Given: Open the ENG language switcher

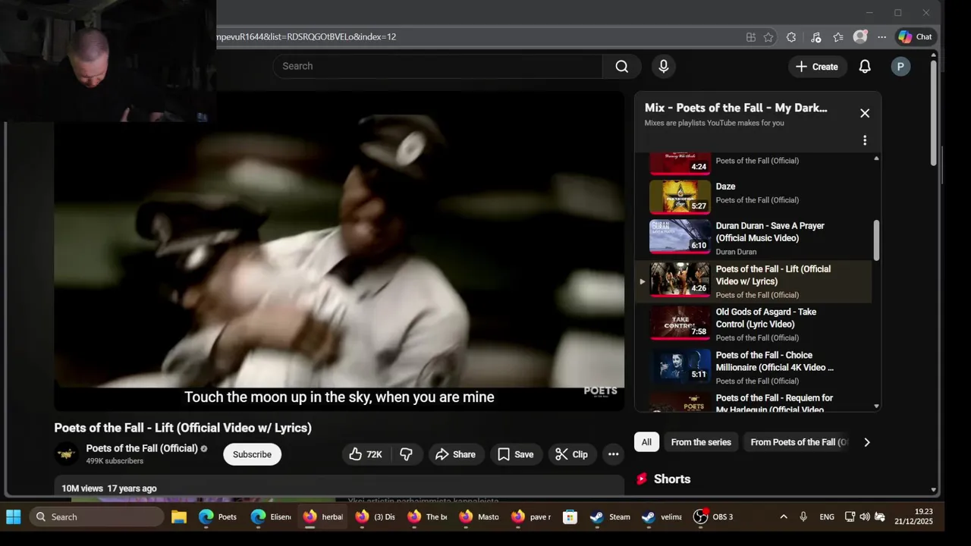Looking at the screenshot, I should (827, 516).
